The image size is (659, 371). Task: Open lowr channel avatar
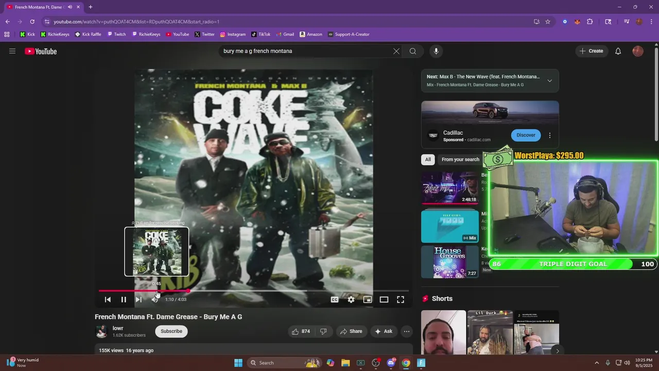[x=101, y=331]
